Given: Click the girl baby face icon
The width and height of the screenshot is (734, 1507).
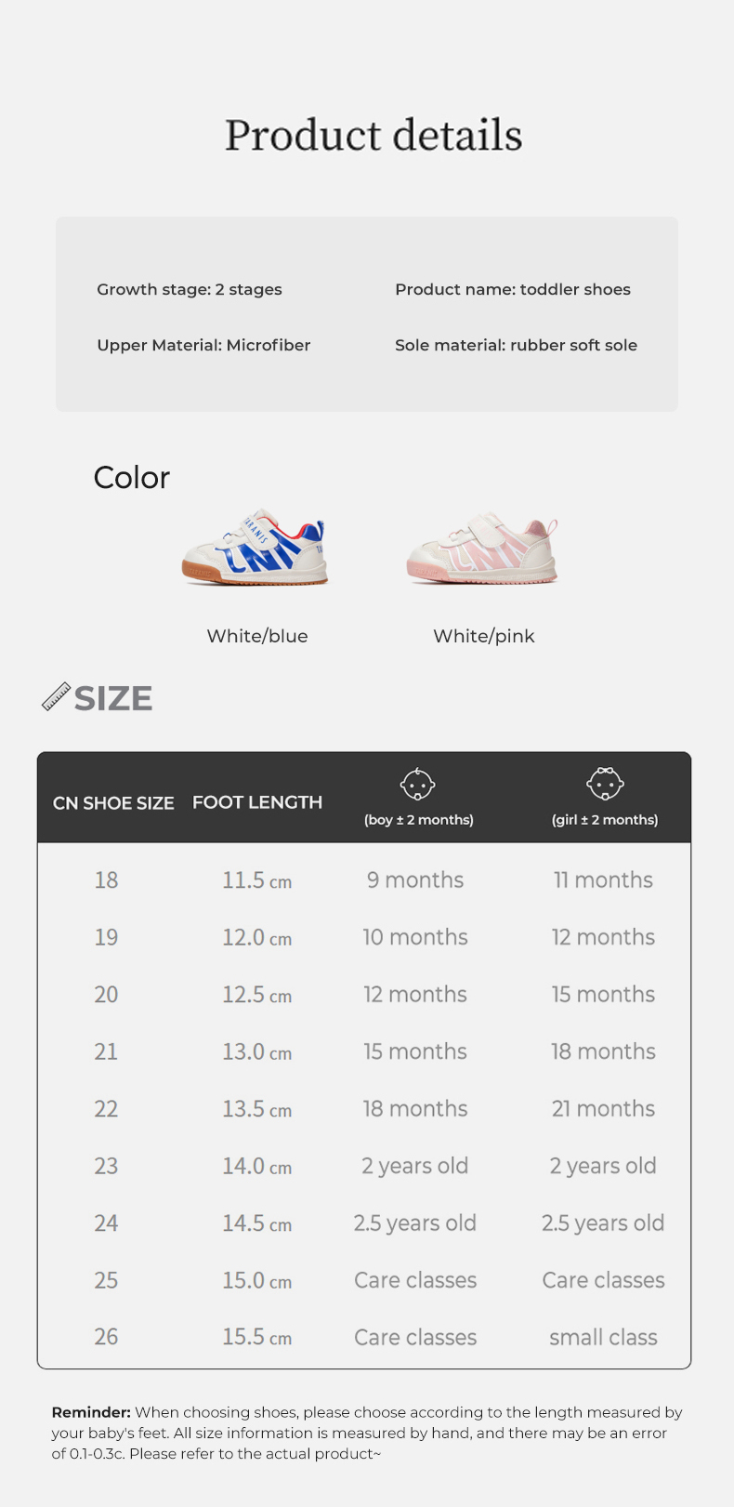Looking at the screenshot, I should [x=605, y=784].
